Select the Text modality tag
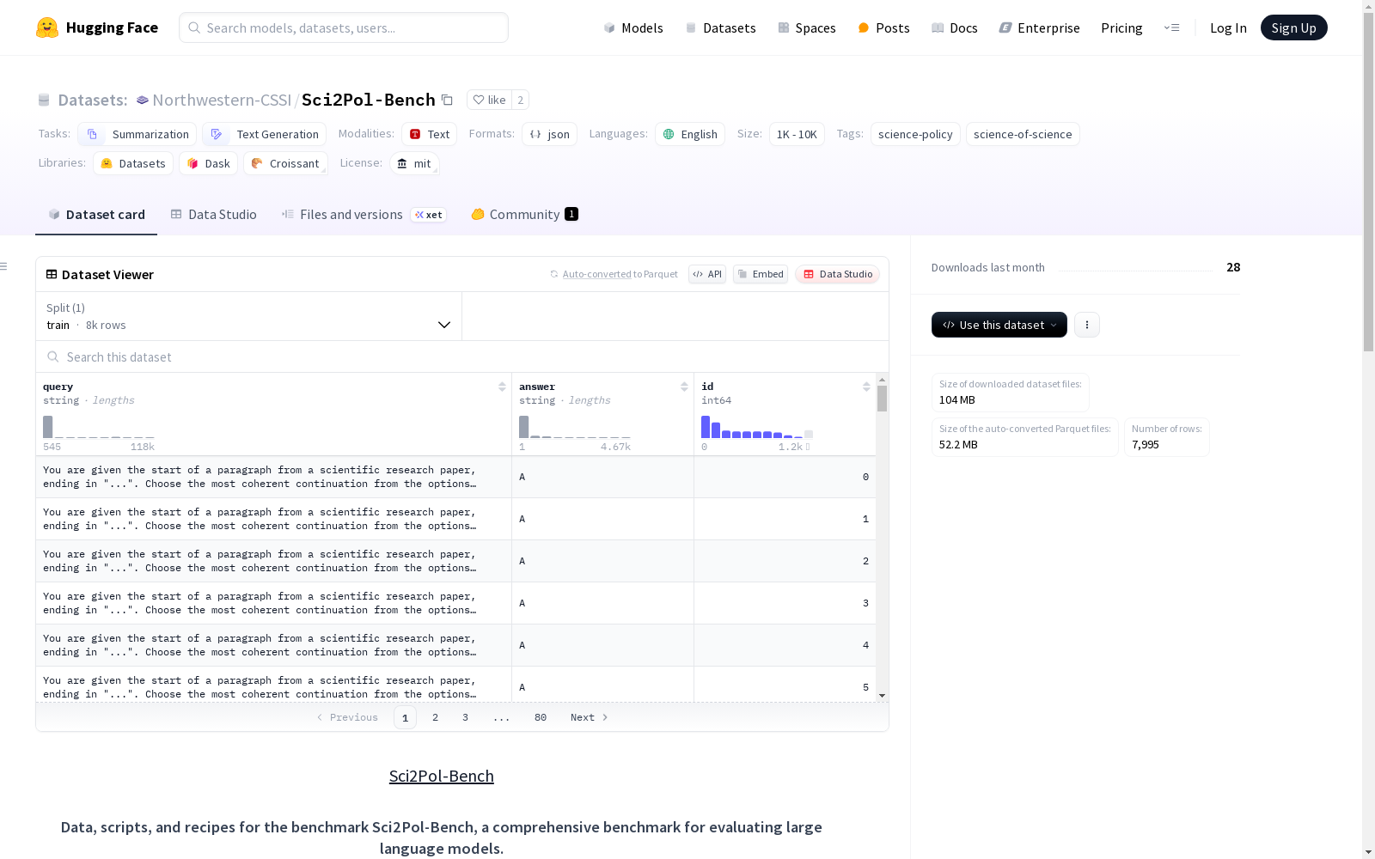The height and width of the screenshot is (859, 1375). (x=430, y=134)
